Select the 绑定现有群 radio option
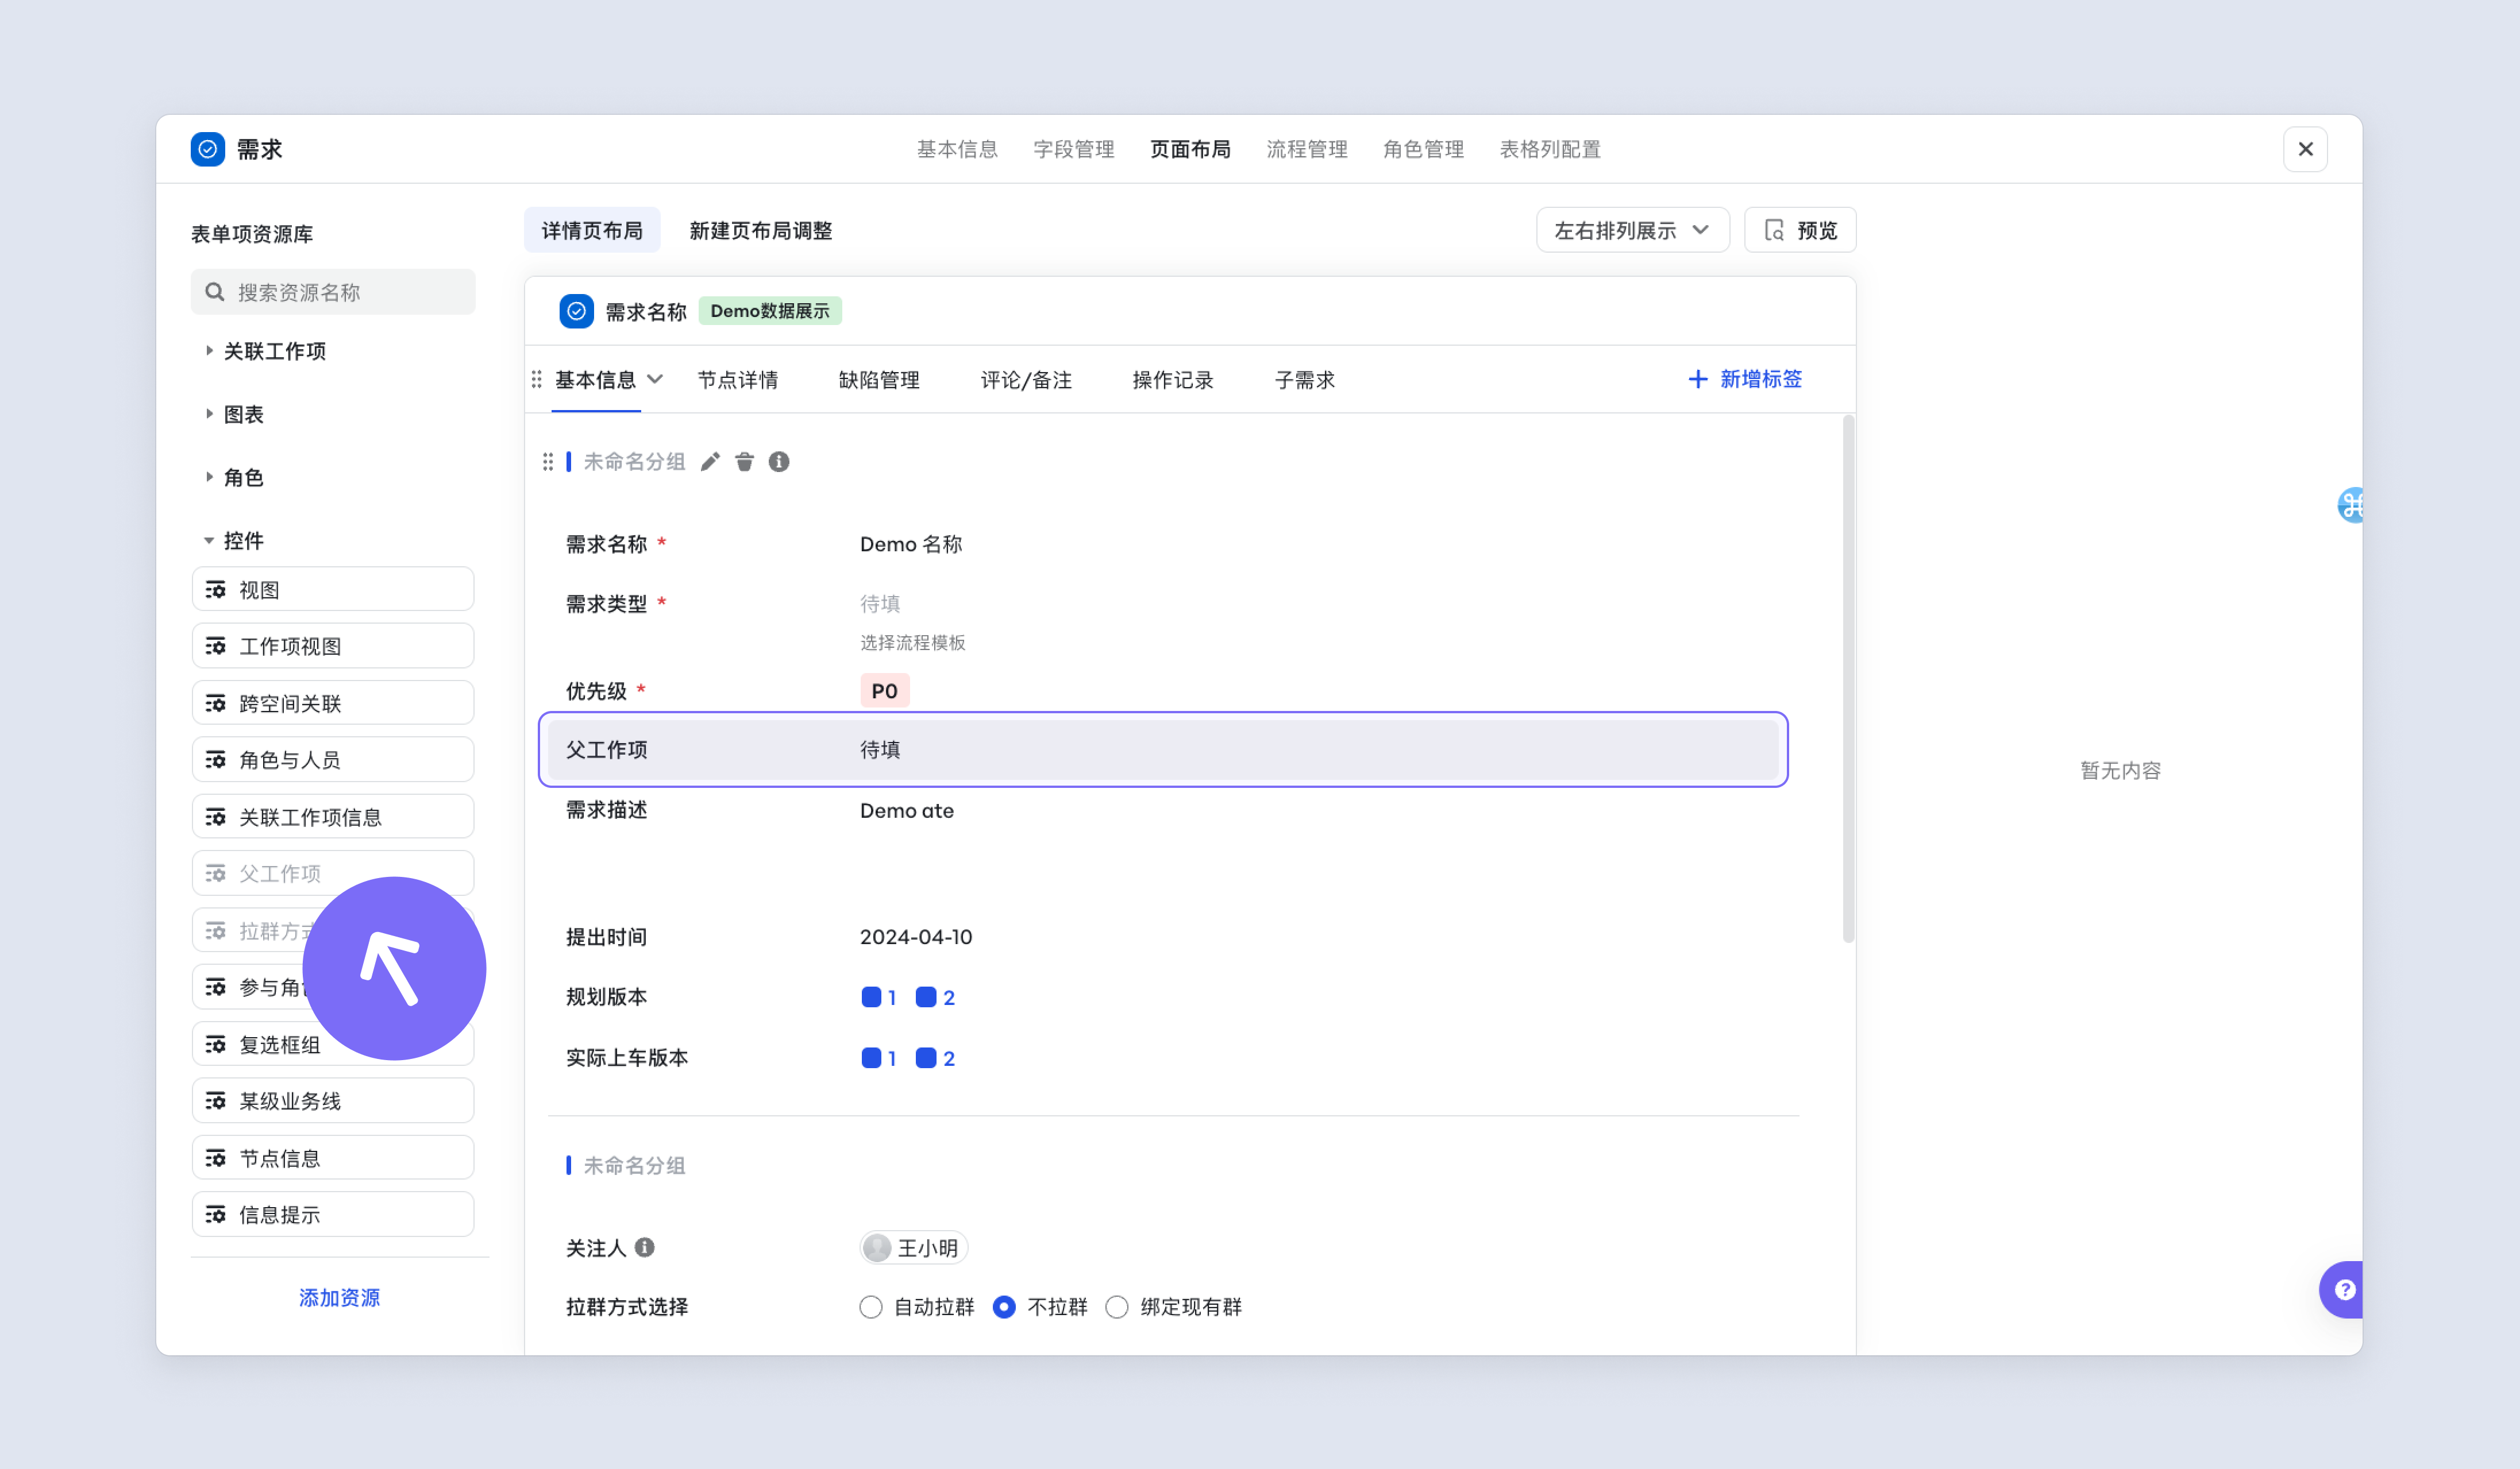 [1117, 1306]
